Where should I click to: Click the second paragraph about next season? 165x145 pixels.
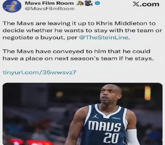point(78,55)
